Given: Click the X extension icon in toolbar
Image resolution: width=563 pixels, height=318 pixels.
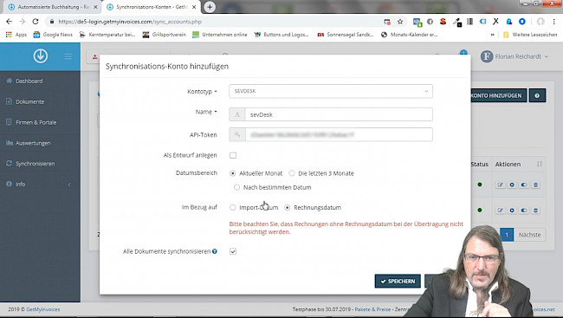Looking at the screenshot, I should click(x=495, y=22).
